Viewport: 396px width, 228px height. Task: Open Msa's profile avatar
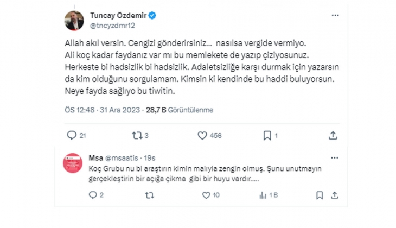pyautogui.click(x=73, y=163)
